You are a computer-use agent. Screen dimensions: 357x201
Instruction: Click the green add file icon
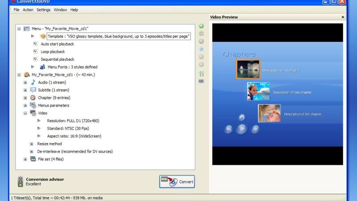click(201, 27)
